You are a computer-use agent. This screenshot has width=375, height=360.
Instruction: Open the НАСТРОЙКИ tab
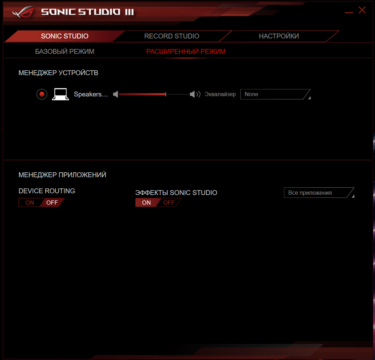pos(278,36)
